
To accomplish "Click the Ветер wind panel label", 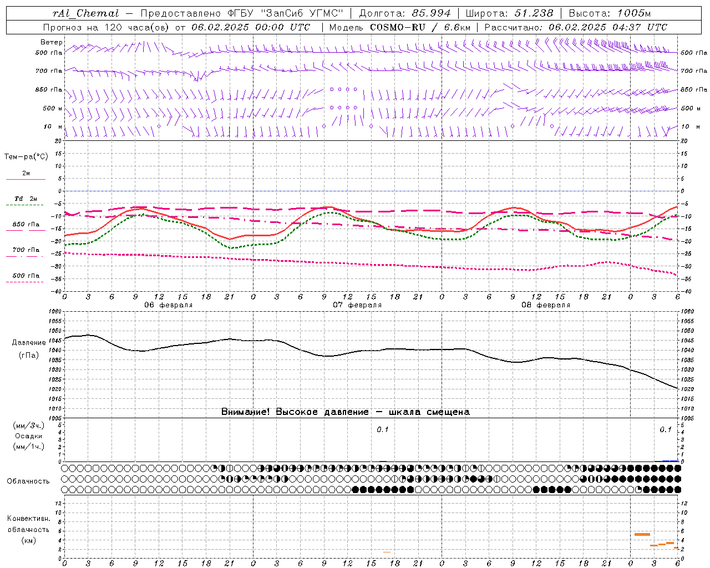I will click(52, 42).
